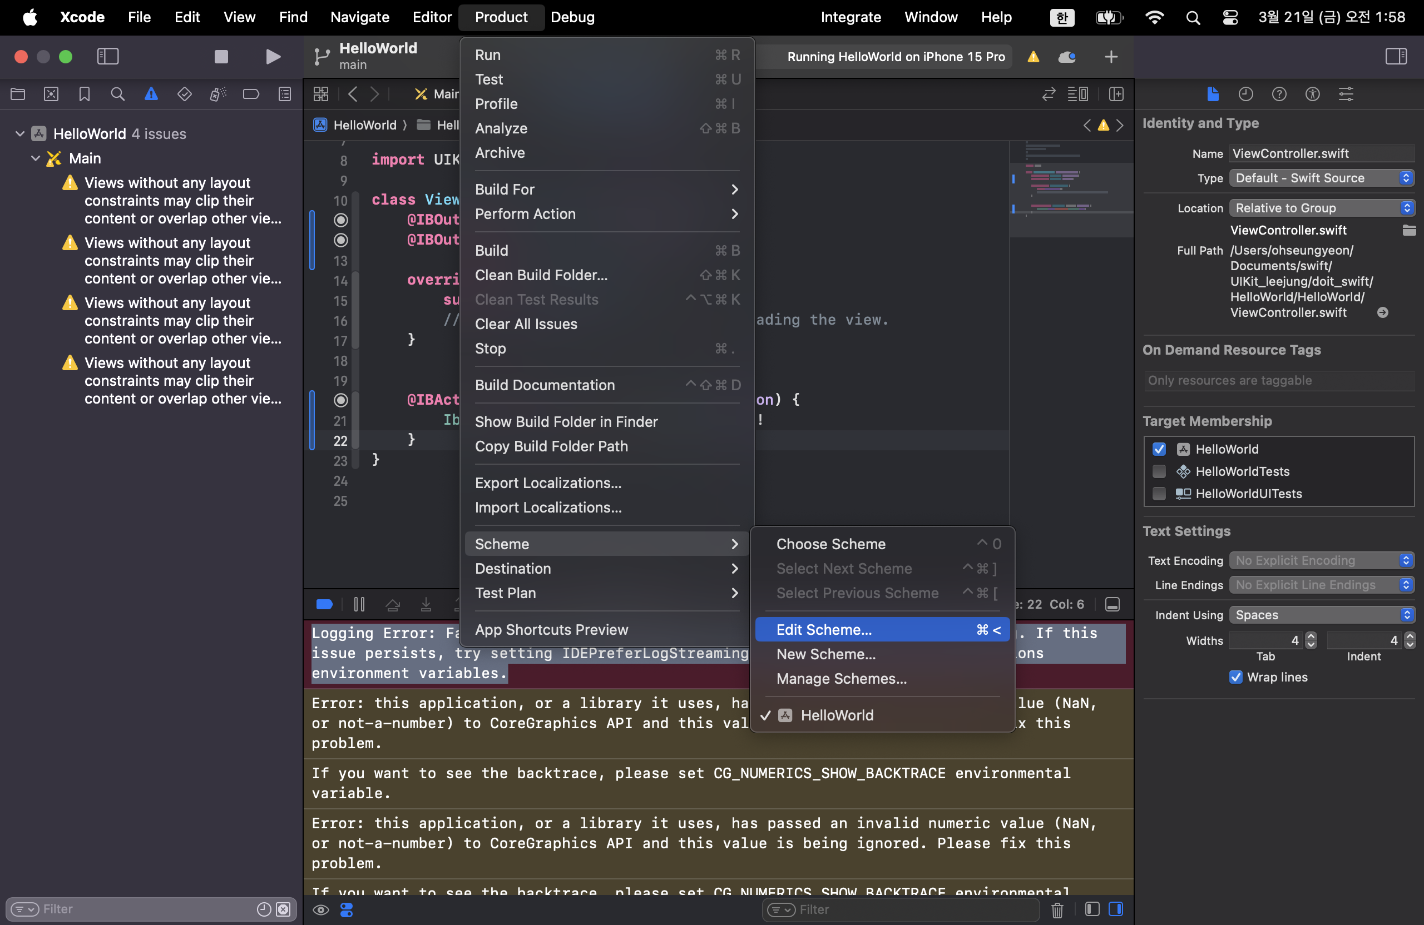The image size is (1424, 925).
Task: Open the Editor menu in menu bar
Action: point(432,17)
